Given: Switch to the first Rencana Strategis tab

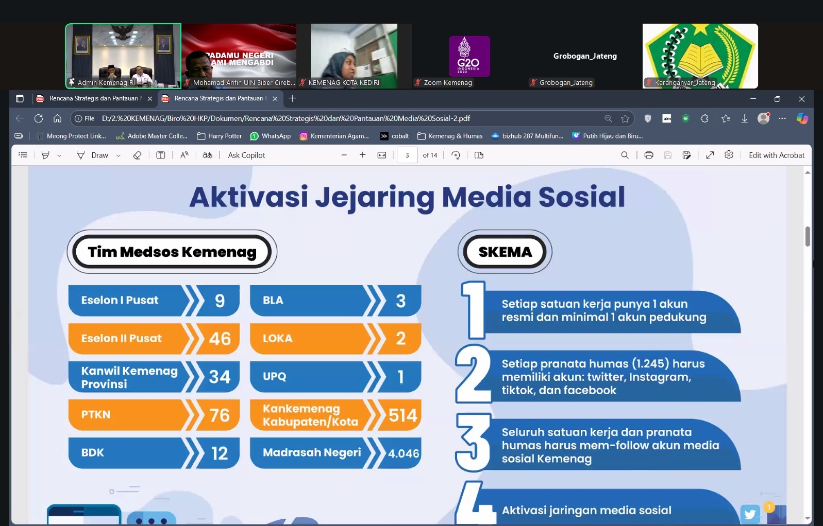Looking at the screenshot, I should (93, 98).
